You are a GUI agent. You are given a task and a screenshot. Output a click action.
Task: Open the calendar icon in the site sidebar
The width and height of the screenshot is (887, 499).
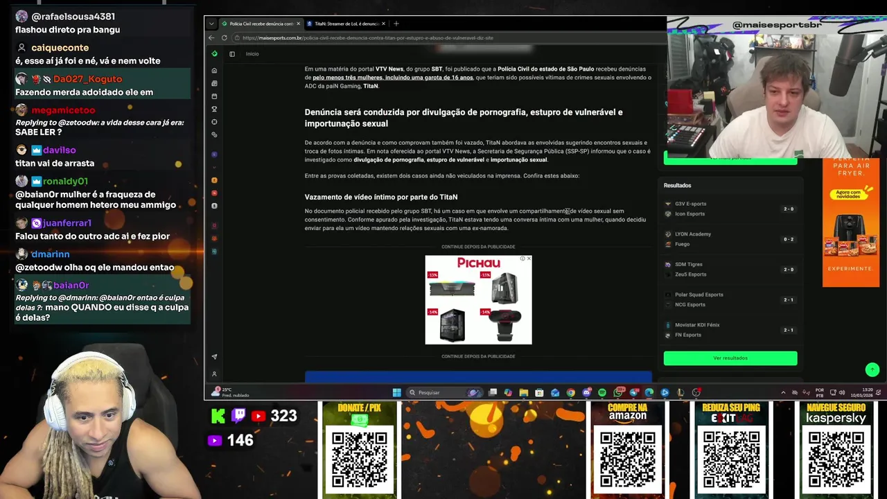pos(214,96)
